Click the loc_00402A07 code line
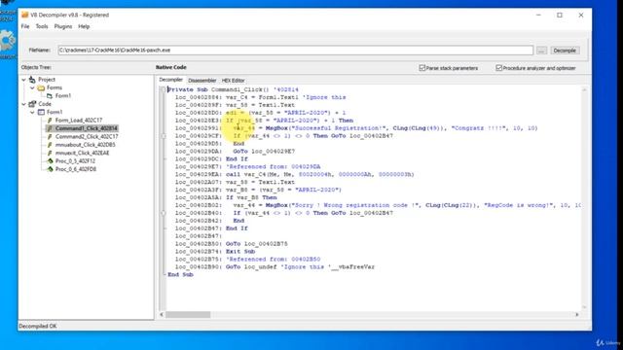Screen dimensions: 623x350 point(235,182)
